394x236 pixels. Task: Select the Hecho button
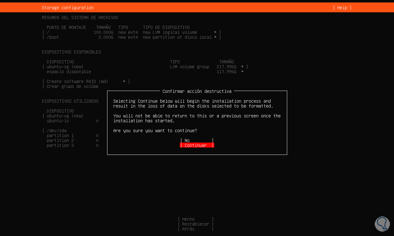(x=196, y=219)
